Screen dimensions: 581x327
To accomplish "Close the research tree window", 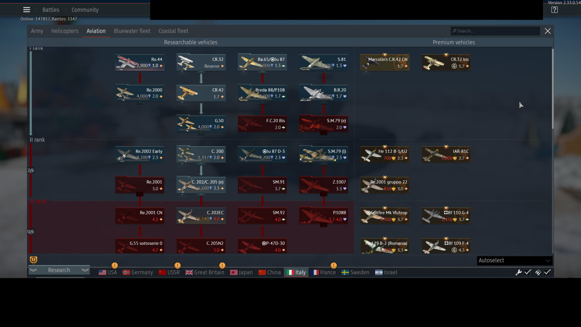I will click(548, 31).
